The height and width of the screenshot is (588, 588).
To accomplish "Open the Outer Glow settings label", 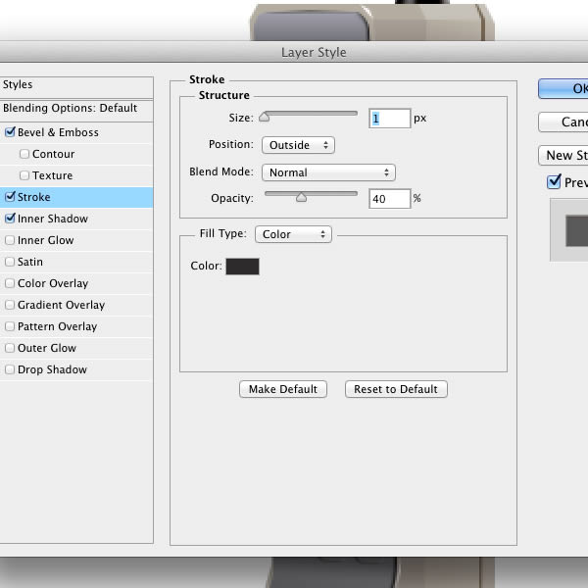I will pyautogui.click(x=47, y=348).
